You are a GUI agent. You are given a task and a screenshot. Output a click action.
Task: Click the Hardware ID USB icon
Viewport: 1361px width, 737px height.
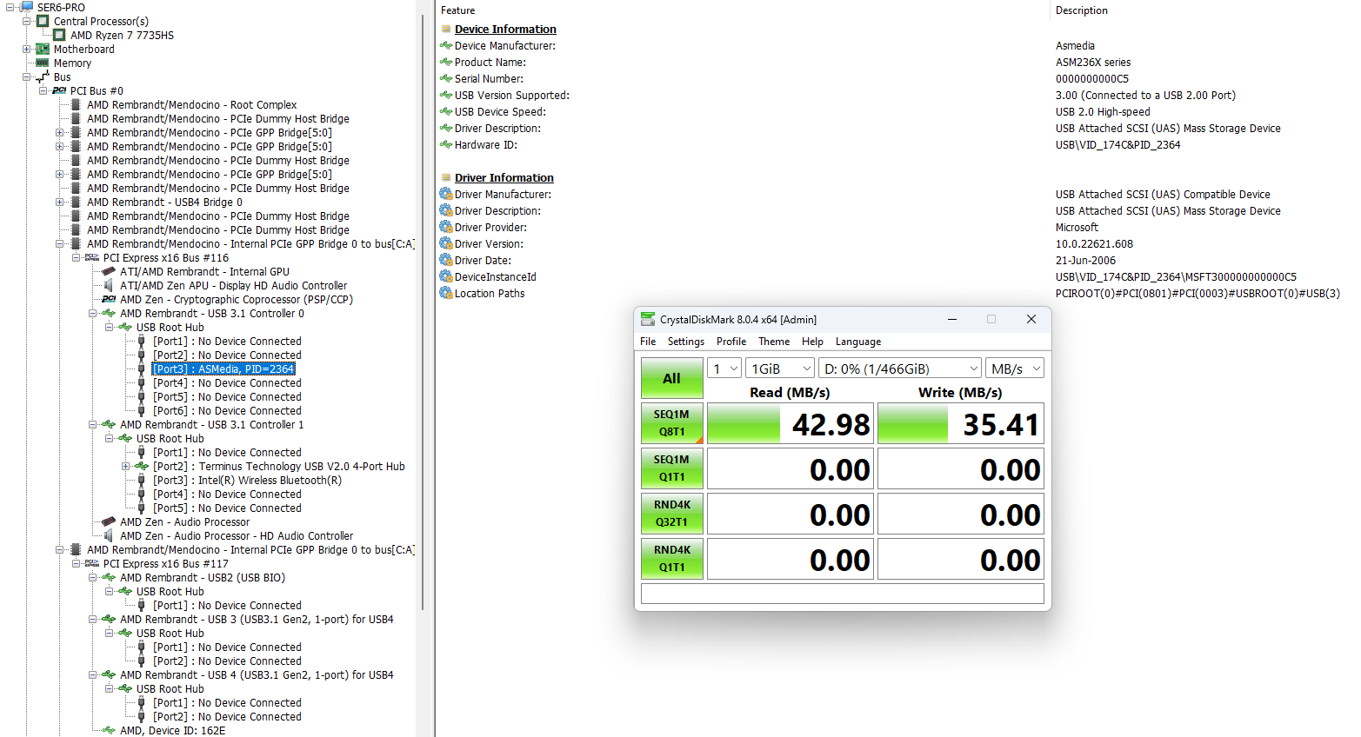click(446, 144)
